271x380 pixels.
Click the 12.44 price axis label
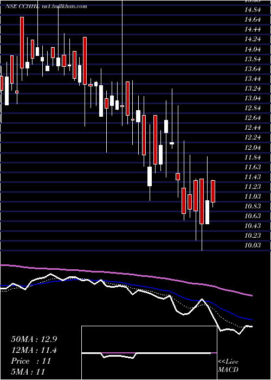tap(253, 128)
